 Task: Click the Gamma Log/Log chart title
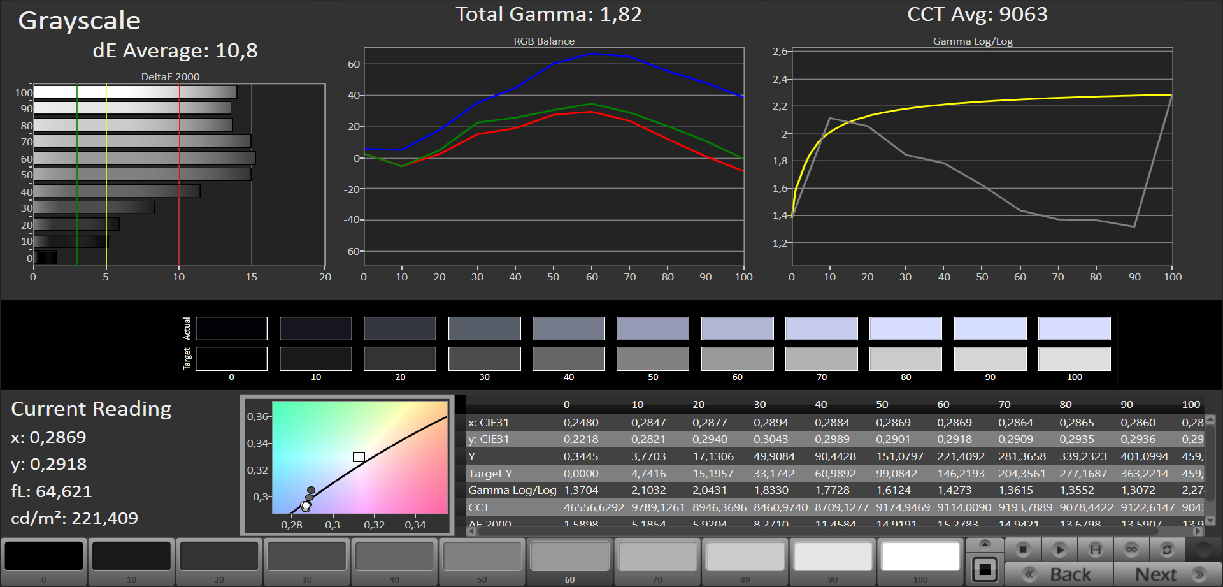click(973, 41)
